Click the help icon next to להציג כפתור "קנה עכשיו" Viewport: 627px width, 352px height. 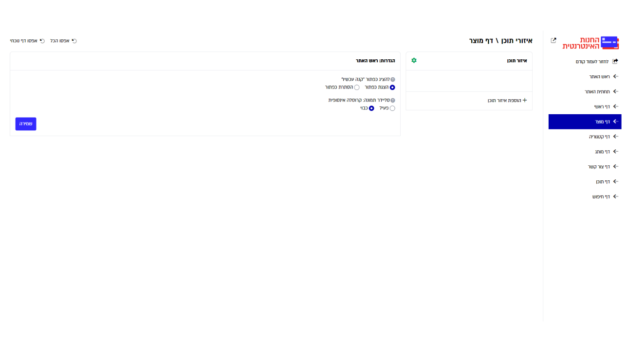pyautogui.click(x=393, y=79)
